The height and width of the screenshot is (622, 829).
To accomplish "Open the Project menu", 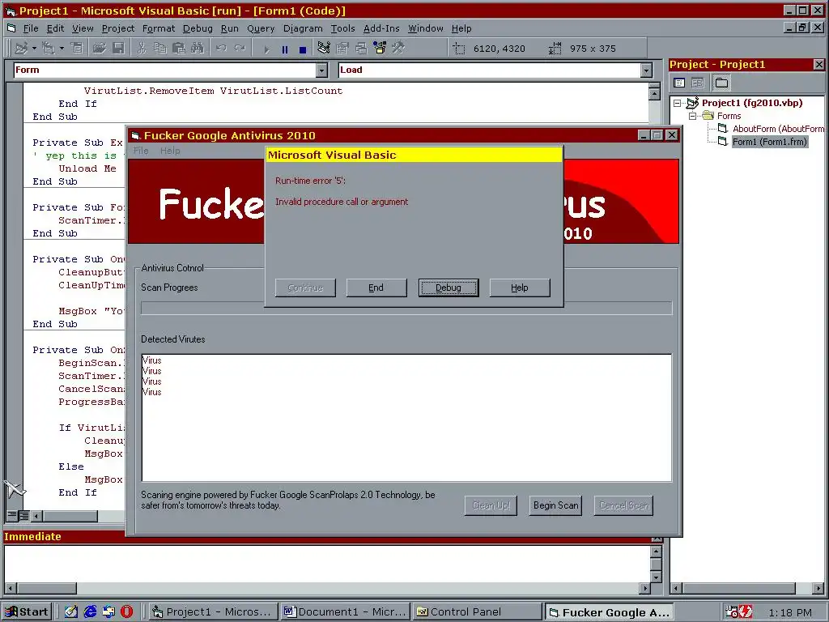I will coord(118,28).
